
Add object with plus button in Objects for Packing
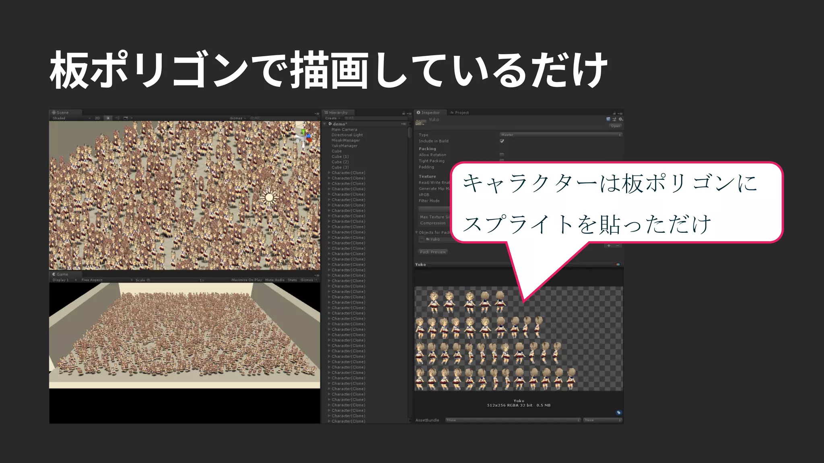click(609, 246)
